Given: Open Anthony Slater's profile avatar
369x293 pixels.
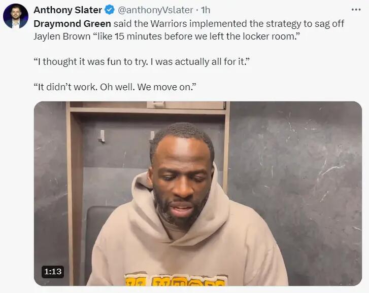Looking at the screenshot, I should pos(15,16).
